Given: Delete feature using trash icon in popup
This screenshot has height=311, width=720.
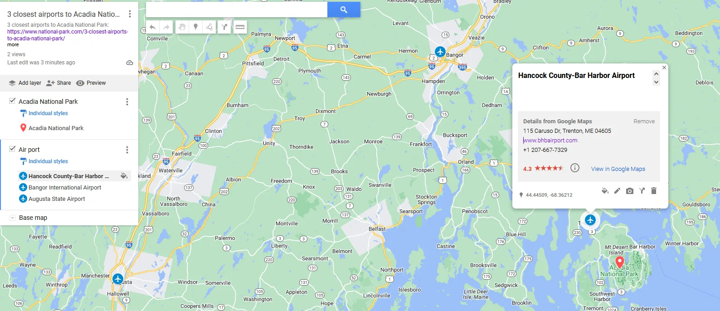Looking at the screenshot, I should point(654,191).
